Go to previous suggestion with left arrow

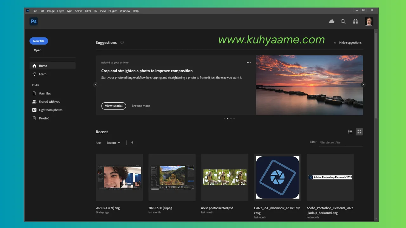click(96, 85)
